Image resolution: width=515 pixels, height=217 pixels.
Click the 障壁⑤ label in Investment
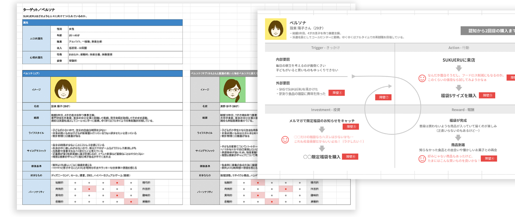[x=351, y=127]
